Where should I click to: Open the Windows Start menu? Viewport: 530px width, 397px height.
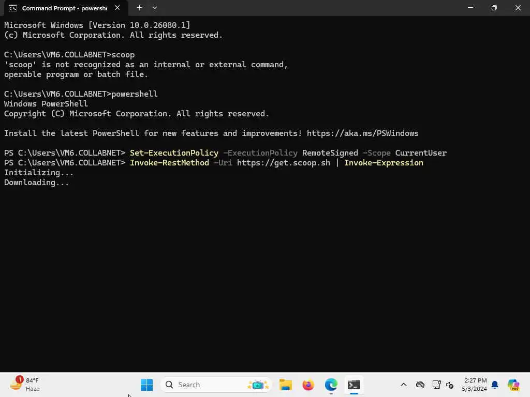click(146, 385)
